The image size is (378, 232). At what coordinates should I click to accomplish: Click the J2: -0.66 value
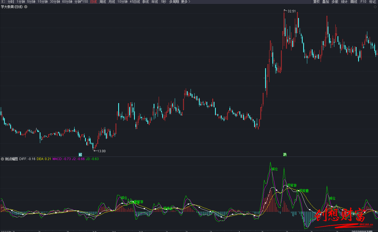click(78, 159)
